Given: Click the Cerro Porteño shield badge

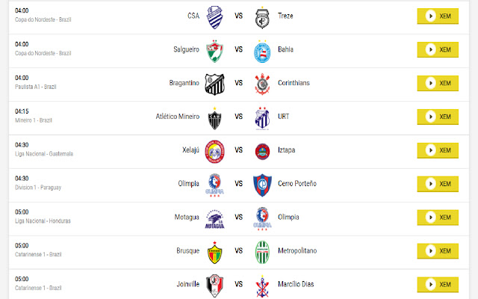Looking at the screenshot, I should pos(262,185).
